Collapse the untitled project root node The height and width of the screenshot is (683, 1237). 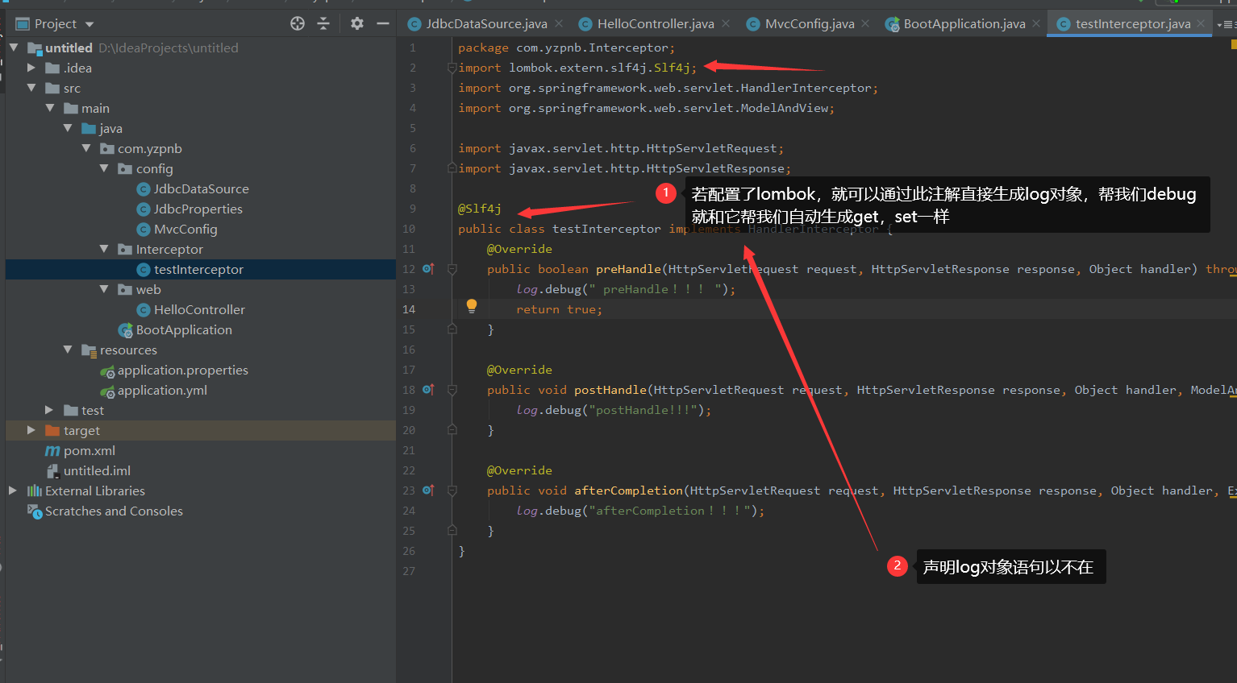pos(14,48)
